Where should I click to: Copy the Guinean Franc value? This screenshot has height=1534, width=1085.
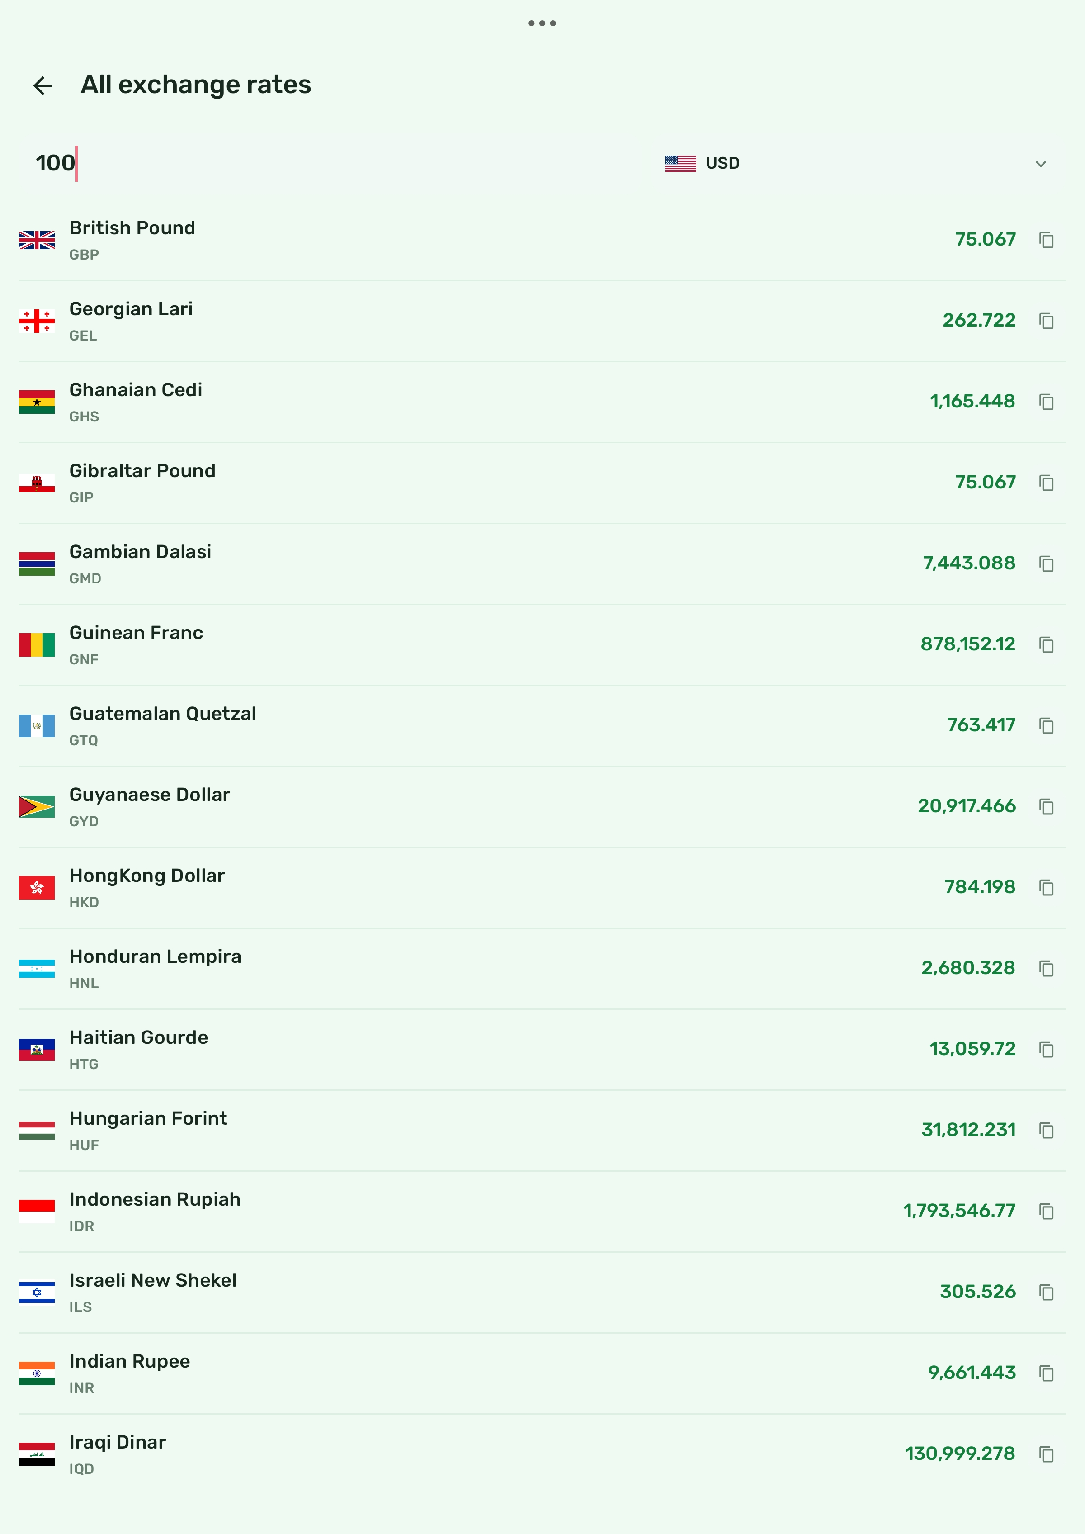pyautogui.click(x=1046, y=644)
